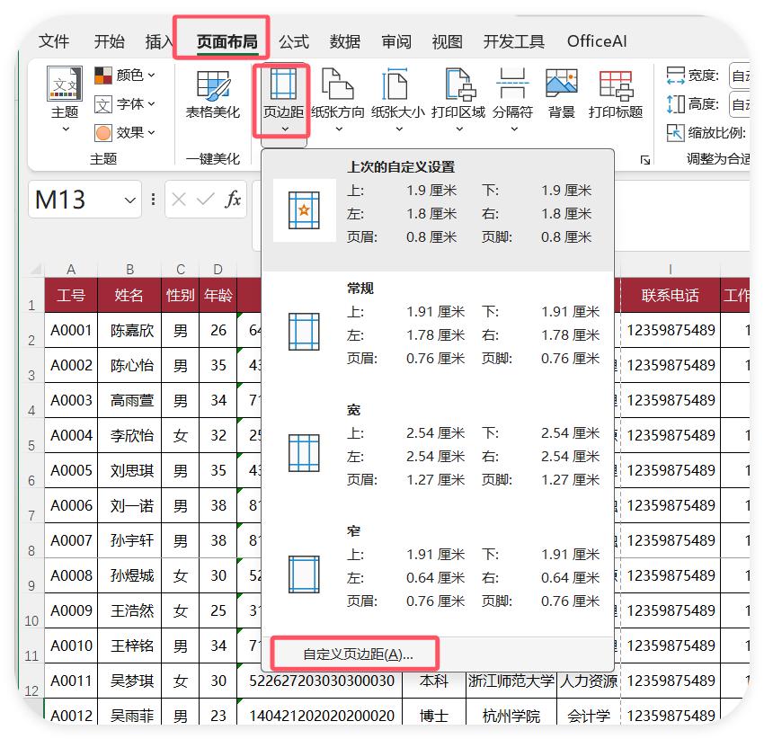Screen dimensions: 764x739
Task: Open the OfficeAI tab
Action: [x=597, y=41]
